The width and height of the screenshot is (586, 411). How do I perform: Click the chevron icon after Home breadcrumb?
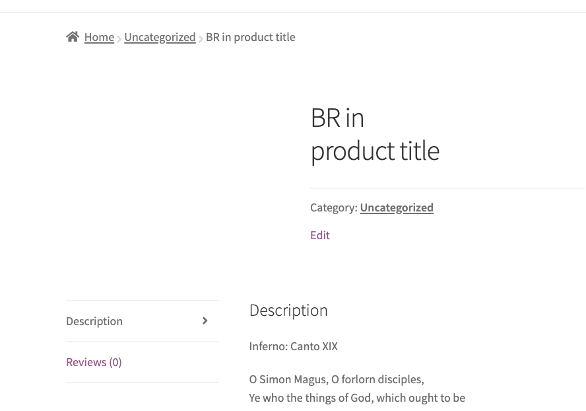[119, 38]
